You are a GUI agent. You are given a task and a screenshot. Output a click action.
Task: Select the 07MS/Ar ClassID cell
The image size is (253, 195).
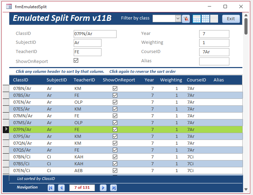22,122
